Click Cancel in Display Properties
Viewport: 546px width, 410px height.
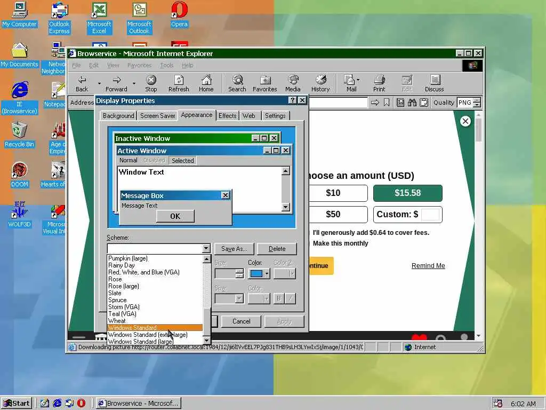pos(242,321)
